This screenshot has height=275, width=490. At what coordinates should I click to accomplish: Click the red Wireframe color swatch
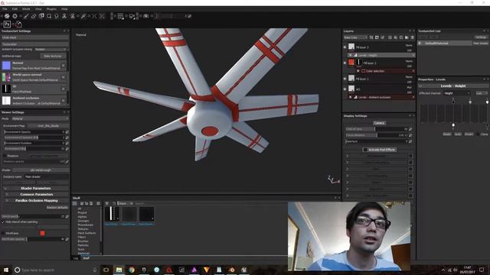pos(43,233)
